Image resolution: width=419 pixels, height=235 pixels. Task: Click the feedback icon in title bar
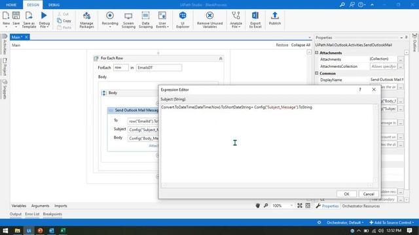(x=352, y=5)
